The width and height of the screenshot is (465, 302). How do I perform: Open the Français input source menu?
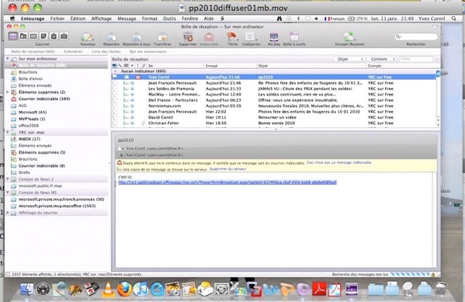tap(335, 19)
